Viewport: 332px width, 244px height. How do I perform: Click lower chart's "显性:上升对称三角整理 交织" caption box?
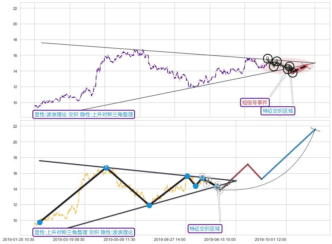pyautogui.click(x=83, y=232)
